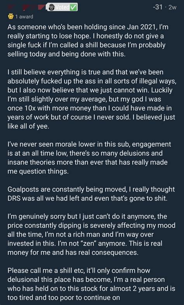This screenshot has height=305, width=184.
Task: Tap paragraph beginning "I still believe everything"
Action: click(92, 99)
